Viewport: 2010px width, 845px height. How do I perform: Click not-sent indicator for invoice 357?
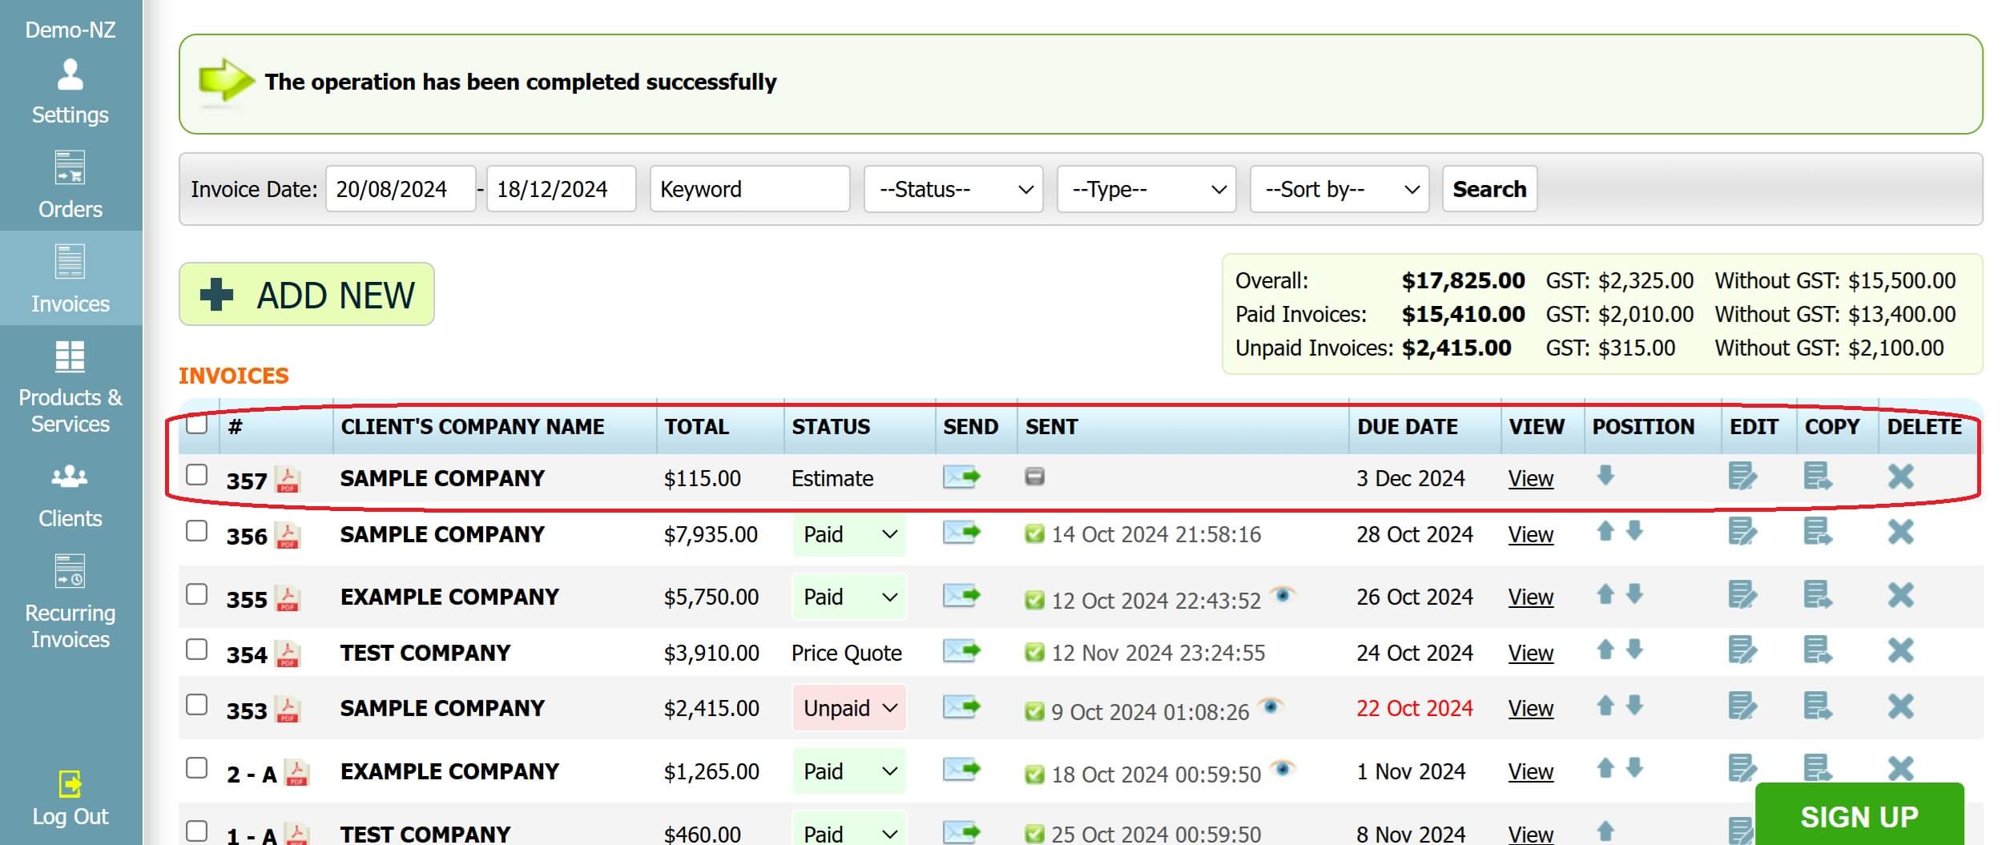pos(1034,477)
